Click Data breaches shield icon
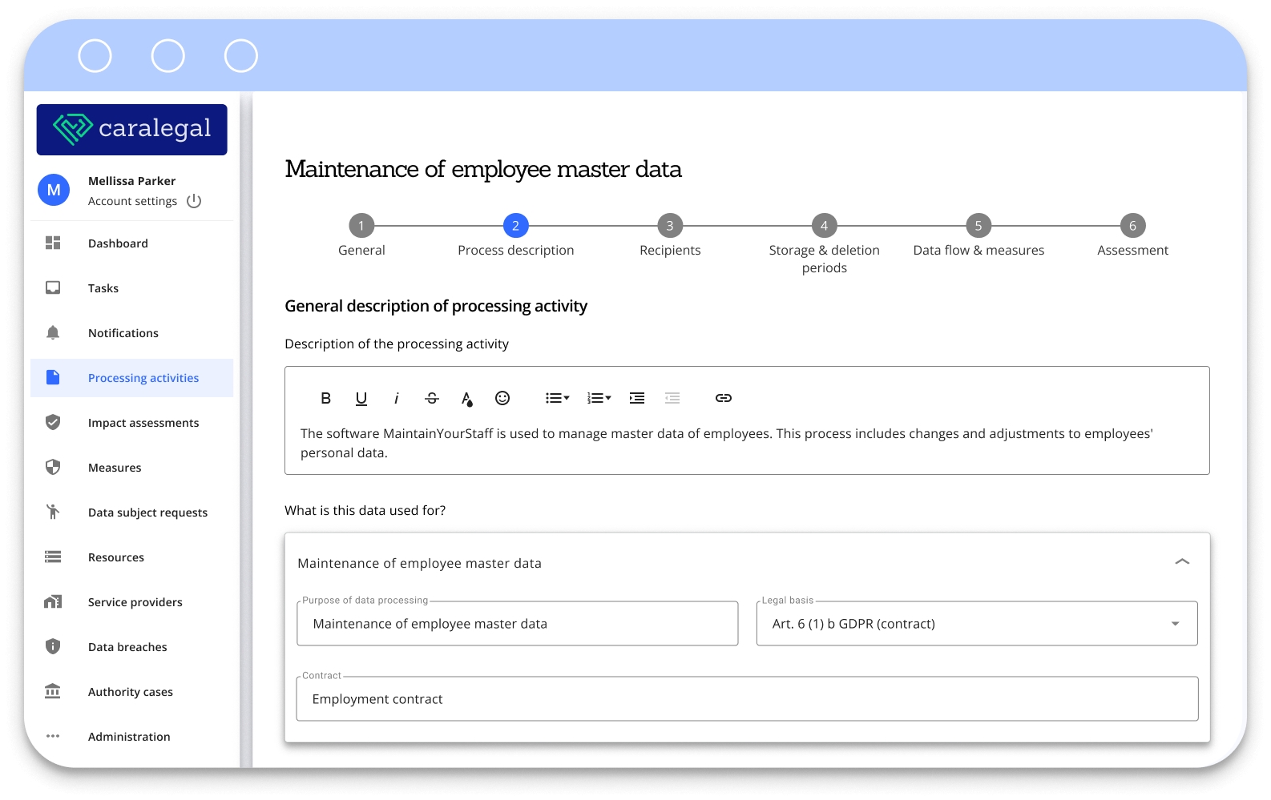This screenshot has width=1271, height=800. (53, 646)
